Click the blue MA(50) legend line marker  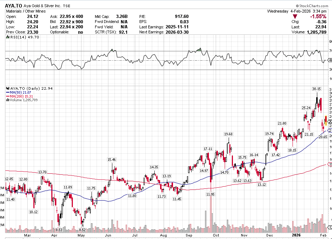coord(8,92)
